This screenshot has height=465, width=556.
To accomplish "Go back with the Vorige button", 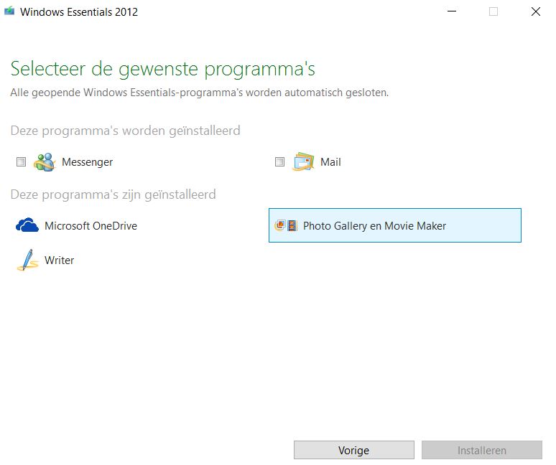I will pos(354,450).
